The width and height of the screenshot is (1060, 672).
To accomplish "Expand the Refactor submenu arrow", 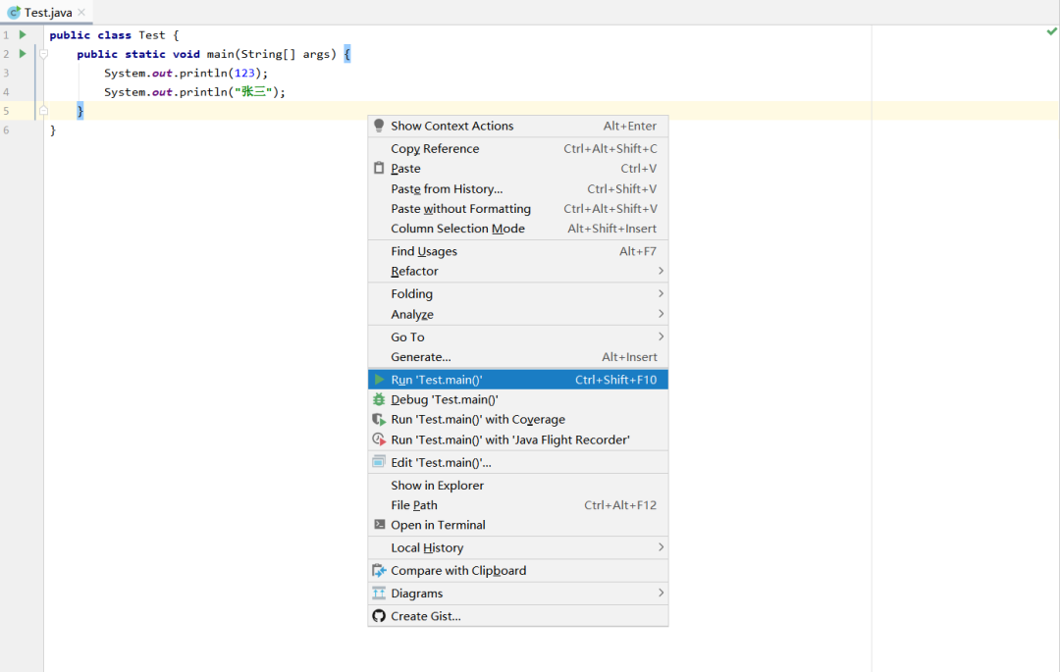I will pyautogui.click(x=661, y=271).
